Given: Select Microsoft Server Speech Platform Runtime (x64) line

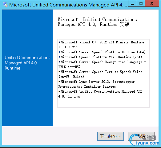Looking at the screenshot, I should pyautogui.click(x=102, y=52).
